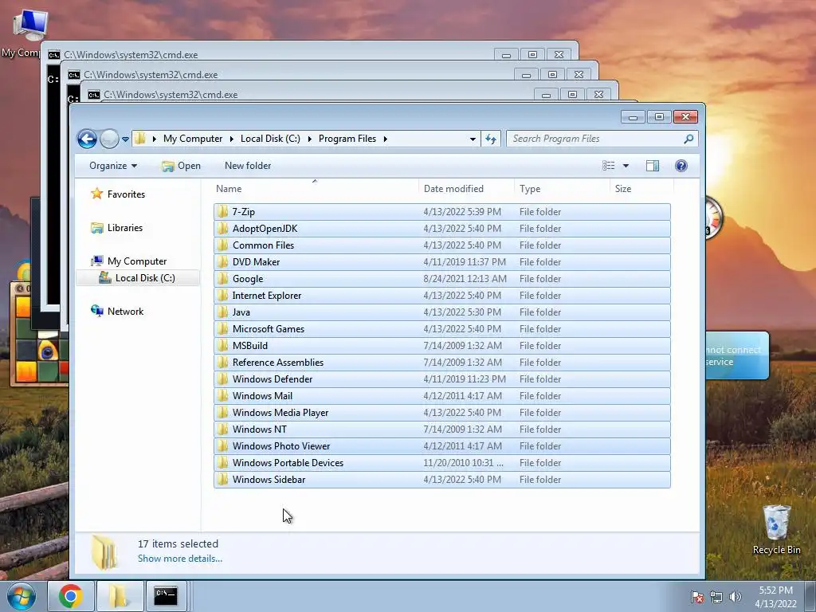Open Explorer help with question mark icon

click(681, 166)
